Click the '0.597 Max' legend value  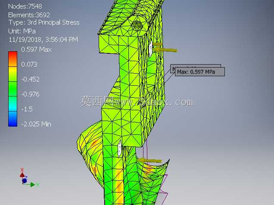click(36, 50)
